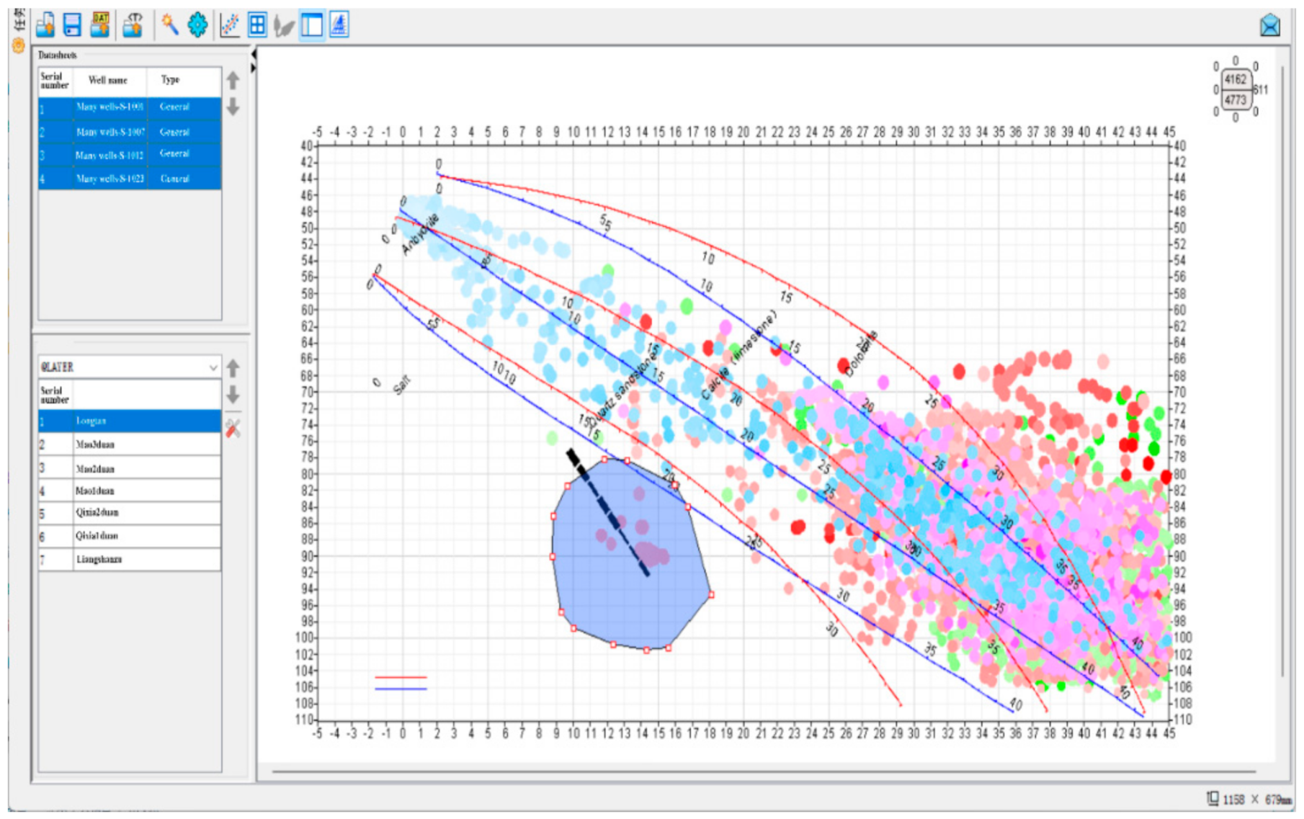Screen dimensions: 1304x819
Task: Collapse left panel with left-pointing arrow
Action: tap(254, 55)
